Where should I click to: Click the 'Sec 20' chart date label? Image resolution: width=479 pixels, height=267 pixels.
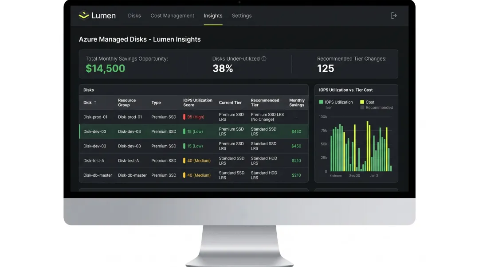(355, 176)
